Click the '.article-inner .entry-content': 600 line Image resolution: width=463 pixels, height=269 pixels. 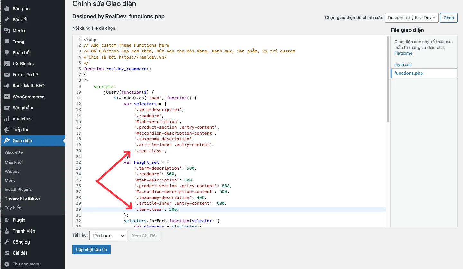pyautogui.click(x=180, y=203)
